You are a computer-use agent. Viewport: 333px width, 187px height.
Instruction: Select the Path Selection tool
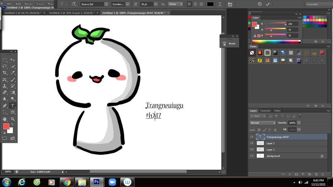[x=5, y=112]
